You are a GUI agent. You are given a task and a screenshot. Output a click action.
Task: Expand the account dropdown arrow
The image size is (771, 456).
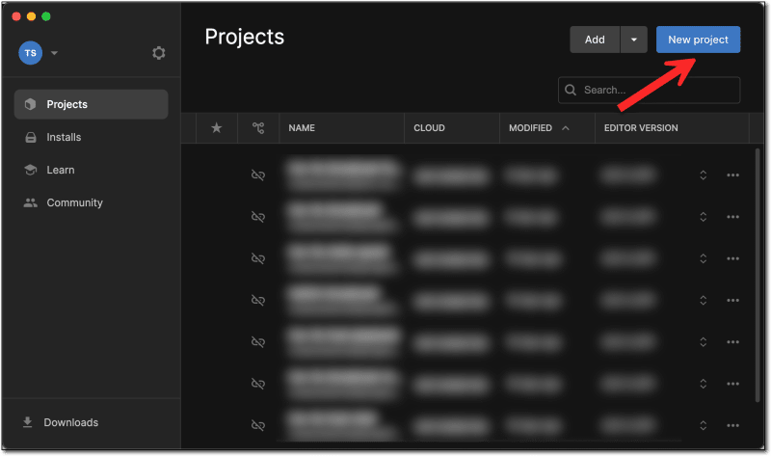pyautogui.click(x=55, y=53)
